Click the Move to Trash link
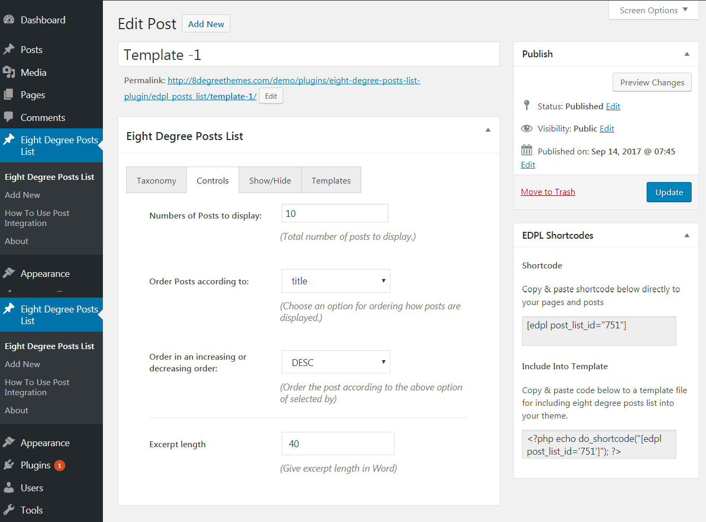The image size is (706, 522). coord(548,192)
